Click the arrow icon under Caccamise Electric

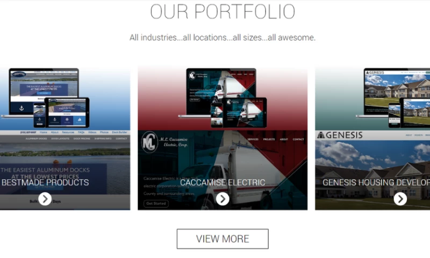point(223,199)
